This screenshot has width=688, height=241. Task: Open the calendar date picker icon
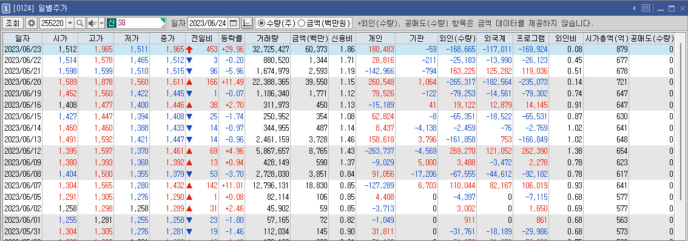pyautogui.click(x=234, y=23)
